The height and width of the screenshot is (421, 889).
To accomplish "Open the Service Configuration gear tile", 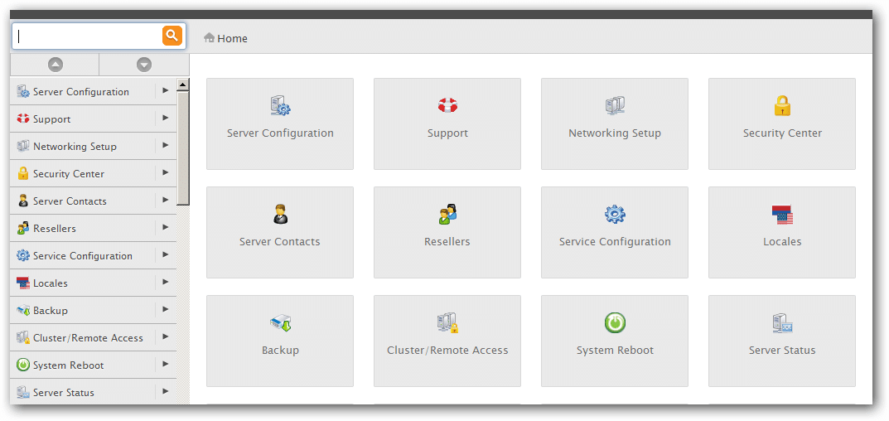I will (615, 233).
